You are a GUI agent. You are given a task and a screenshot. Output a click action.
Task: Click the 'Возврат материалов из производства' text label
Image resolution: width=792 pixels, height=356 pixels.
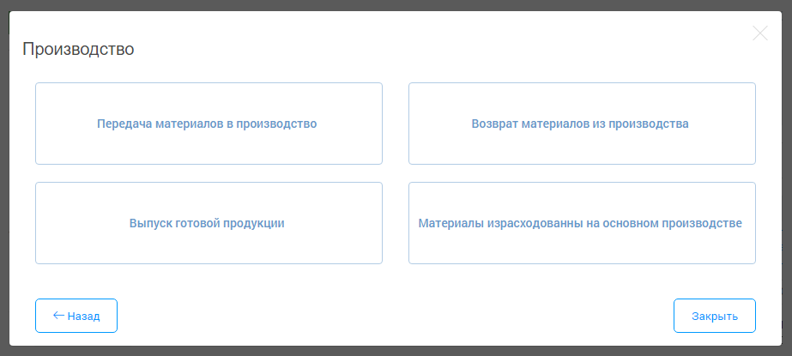tap(581, 124)
